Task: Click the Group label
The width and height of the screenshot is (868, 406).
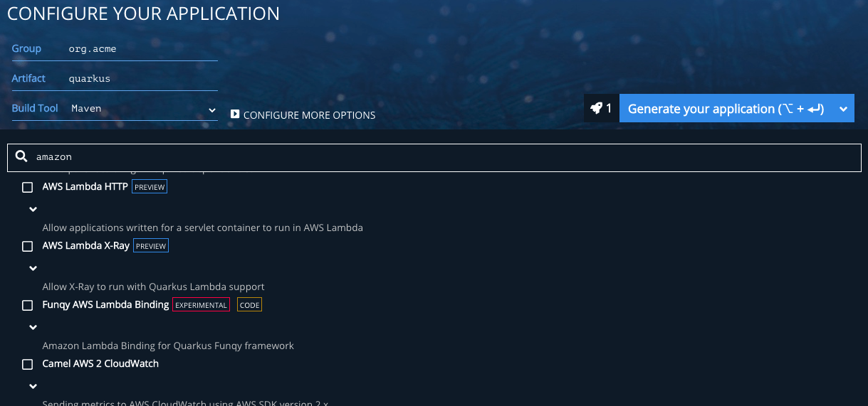Action: pyautogui.click(x=26, y=49)
